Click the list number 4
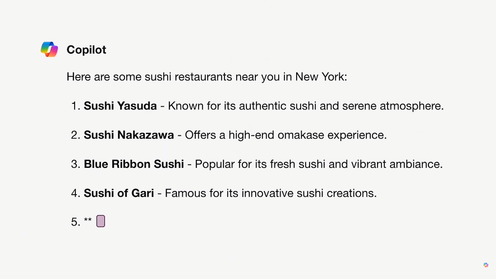This screenshot has height=279, width=496. click(x=75, y=193)
